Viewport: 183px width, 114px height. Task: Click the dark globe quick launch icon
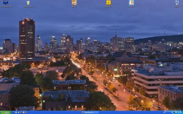tap(21, 112)
